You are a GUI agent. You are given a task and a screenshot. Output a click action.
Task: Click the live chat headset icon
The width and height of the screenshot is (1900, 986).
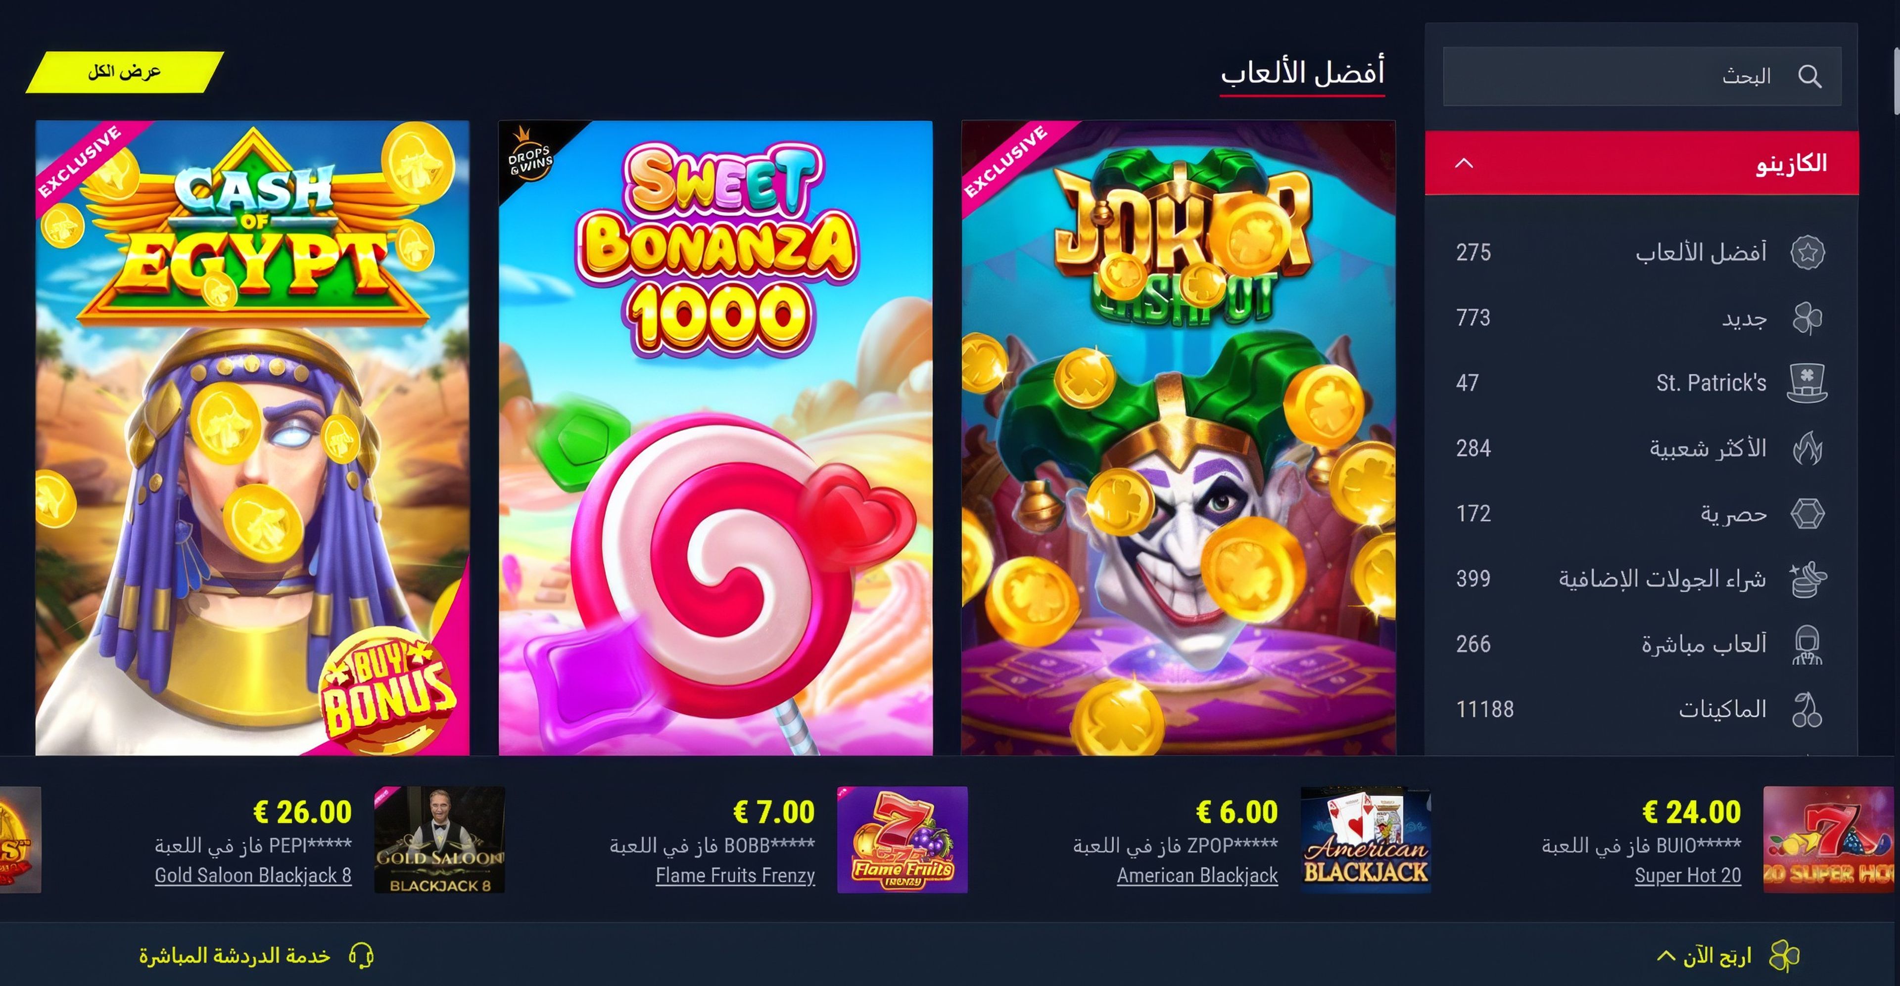(x=361, y=956)
